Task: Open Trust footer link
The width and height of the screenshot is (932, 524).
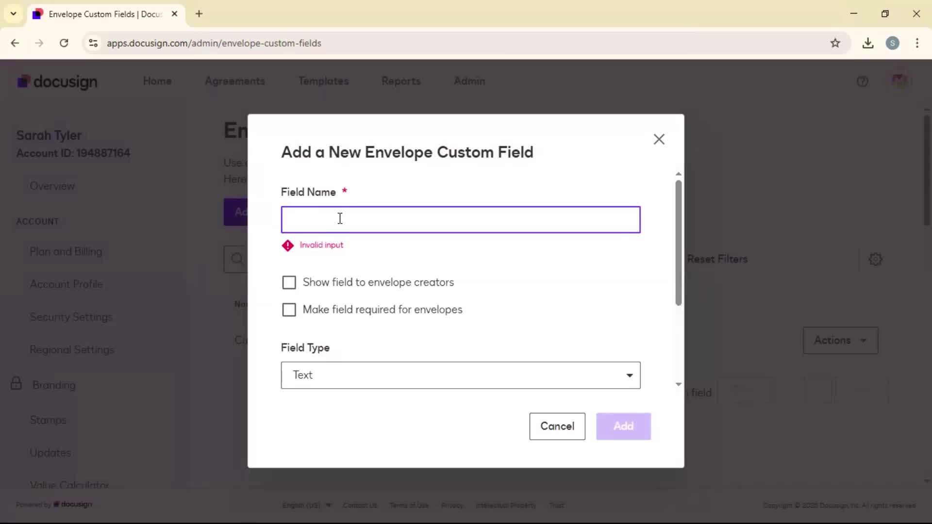Action: [556, 505]
